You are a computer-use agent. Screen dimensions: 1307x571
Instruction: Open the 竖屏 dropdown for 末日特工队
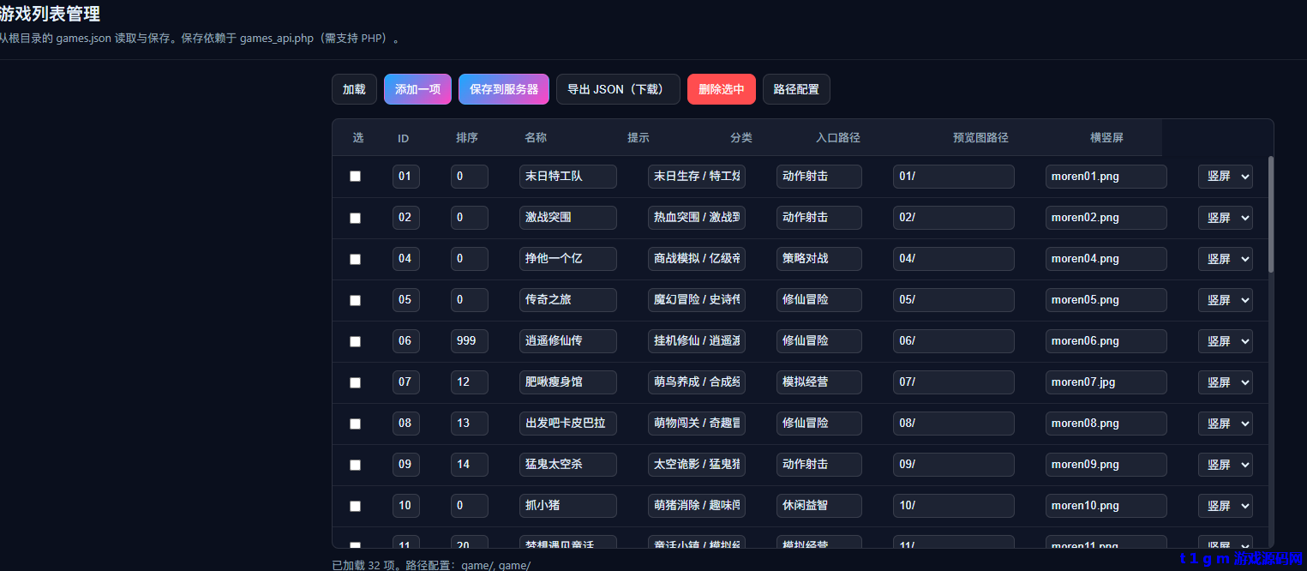pos(1225,176)
